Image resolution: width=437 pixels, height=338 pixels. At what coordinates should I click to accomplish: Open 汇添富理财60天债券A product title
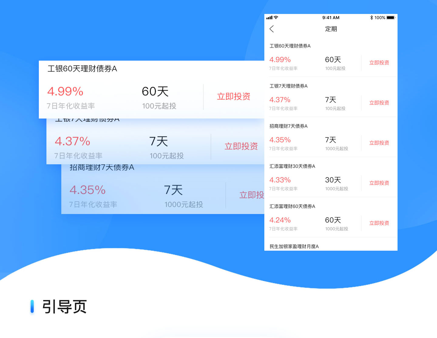coord(292,206)
